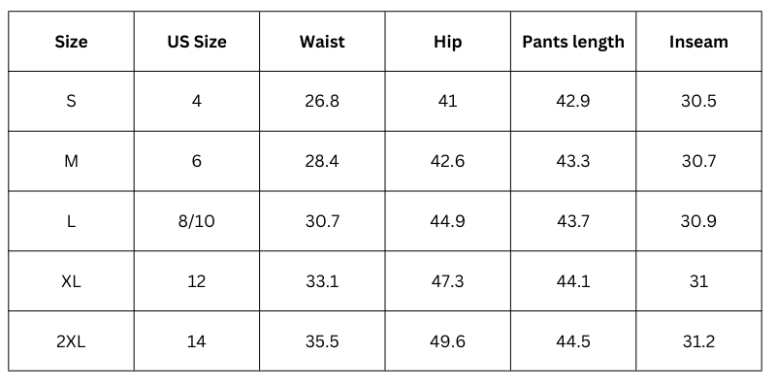The image size is (776, 388).
Task: Click the Inseam column header
Action: (x=698, y=42)
